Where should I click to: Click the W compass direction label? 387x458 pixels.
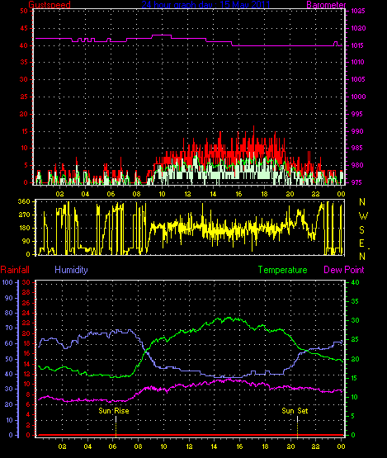(x=363, y=216)
